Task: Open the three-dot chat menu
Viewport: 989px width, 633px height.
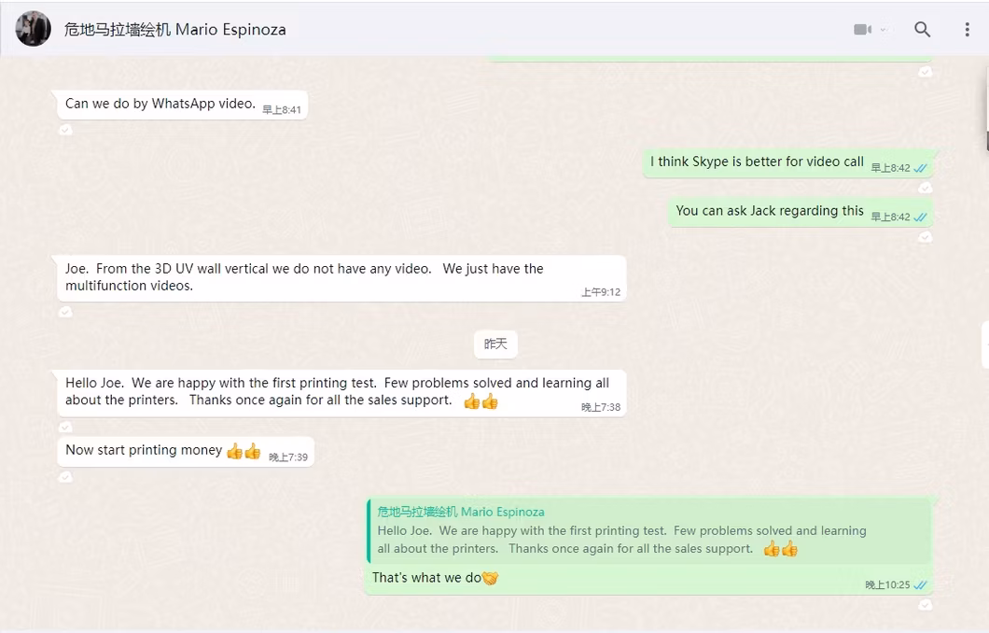Action: (x=967, y=29)
